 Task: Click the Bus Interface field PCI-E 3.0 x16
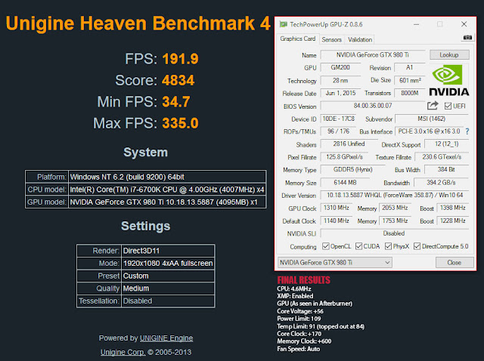coord(429,131)
